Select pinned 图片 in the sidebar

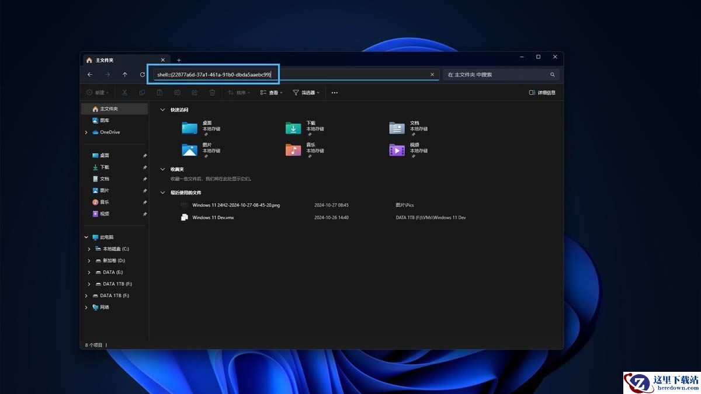(101, 190)
